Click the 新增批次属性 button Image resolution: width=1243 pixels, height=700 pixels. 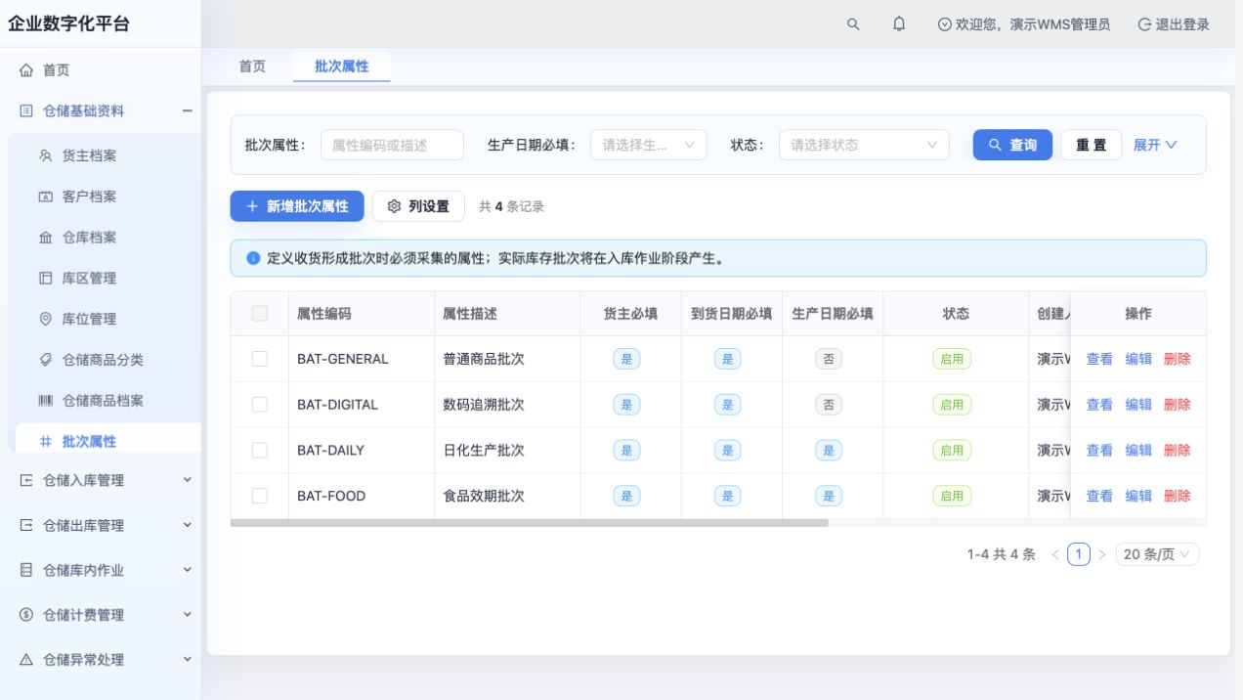point(297,206)
